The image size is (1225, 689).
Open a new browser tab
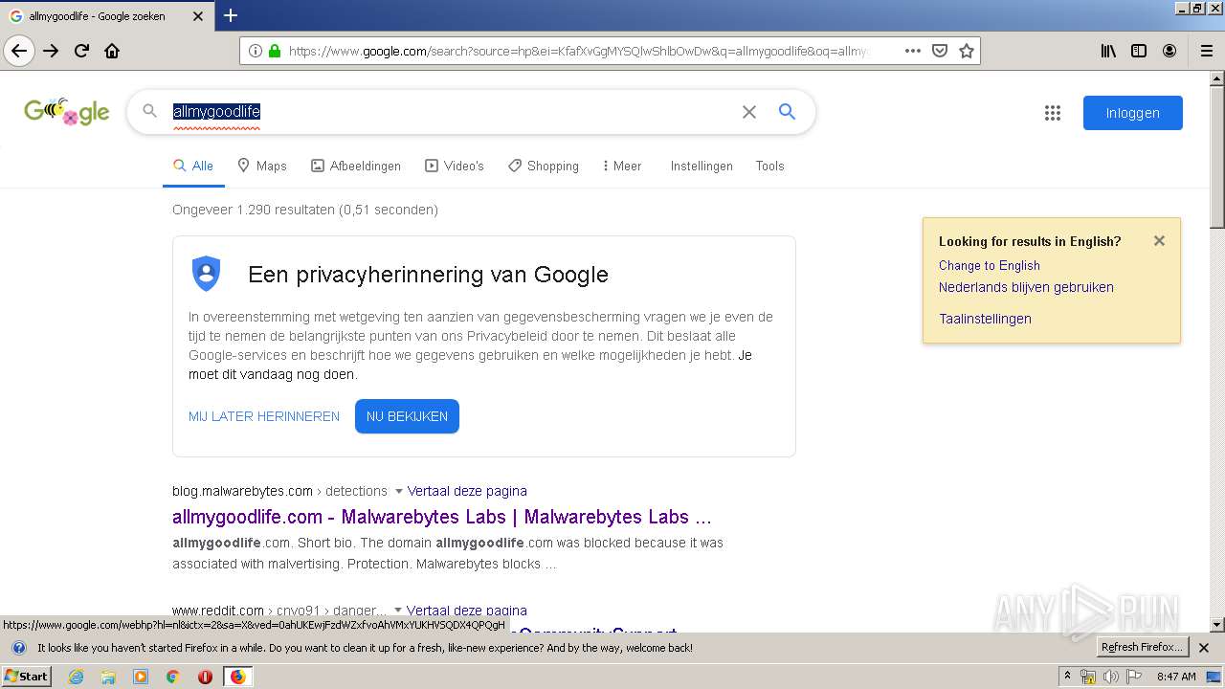tap(231, 15)
